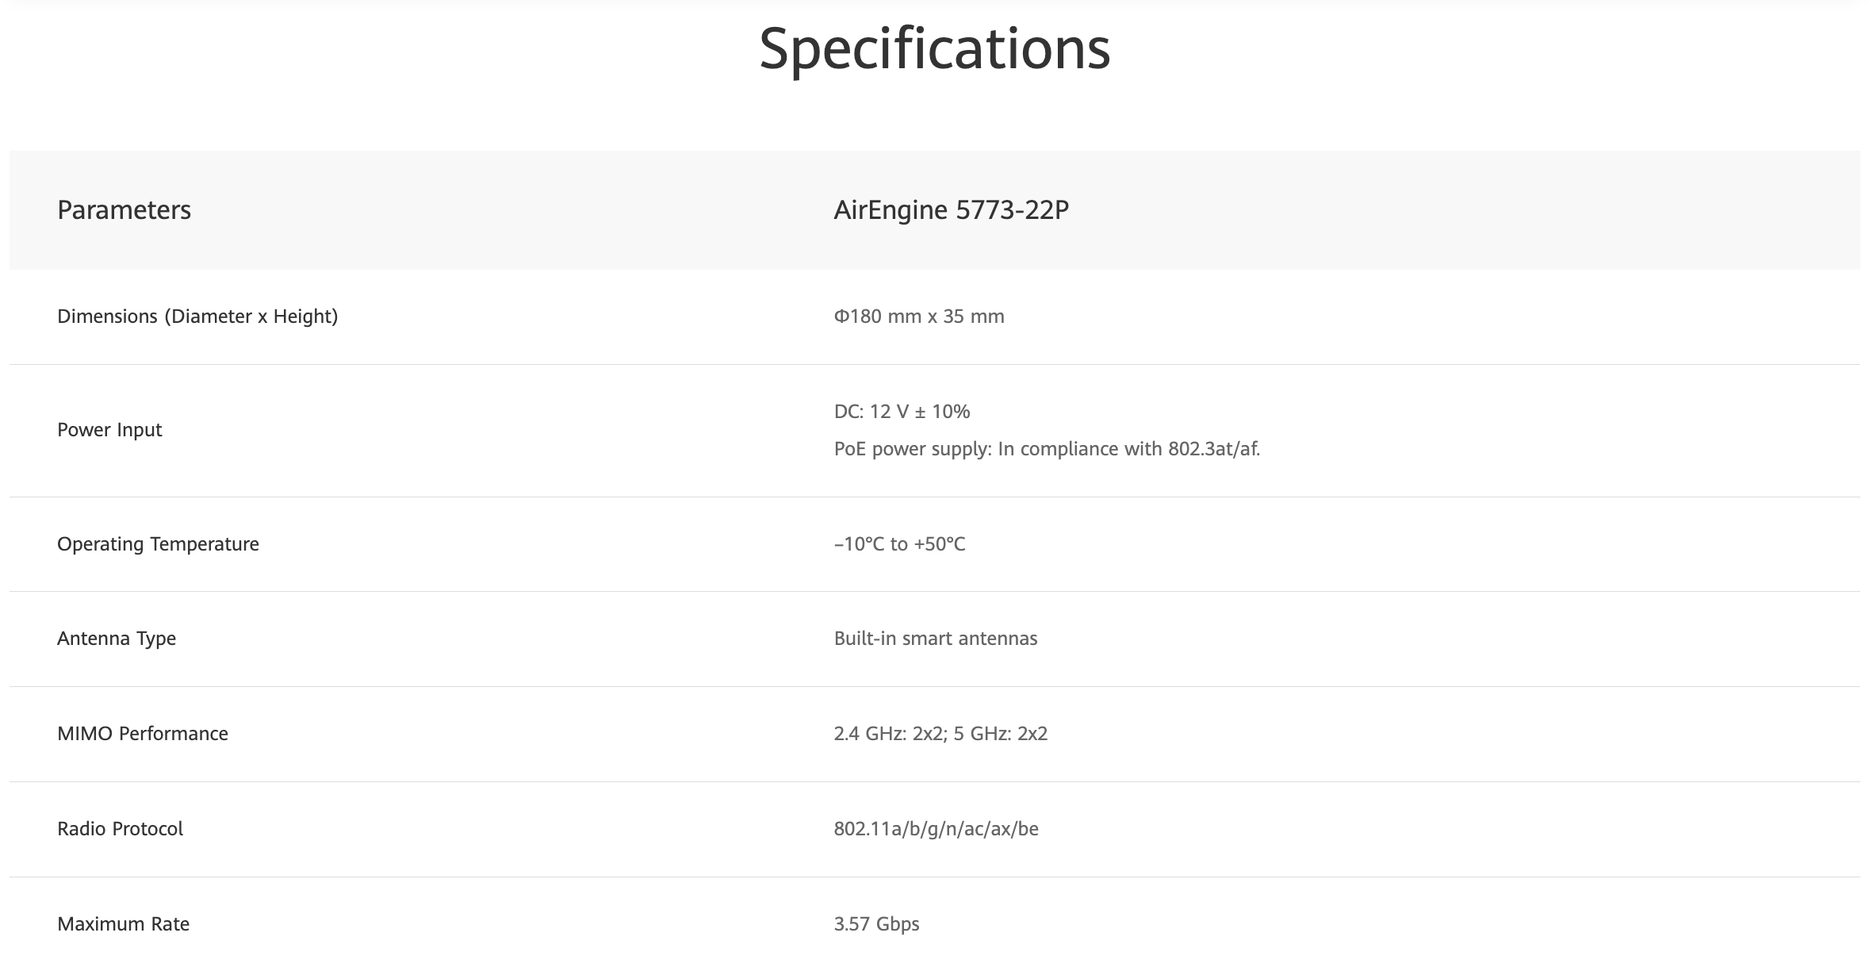Select the Radio Protocol row label
Screen dimensions: 1873x971
(120, 829)
